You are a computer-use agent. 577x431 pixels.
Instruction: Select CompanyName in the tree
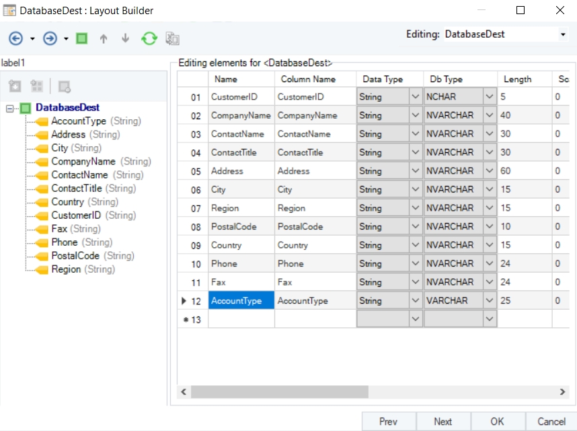coord(83,162)
